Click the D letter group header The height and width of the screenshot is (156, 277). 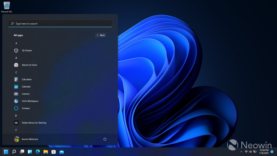(16, 116)
